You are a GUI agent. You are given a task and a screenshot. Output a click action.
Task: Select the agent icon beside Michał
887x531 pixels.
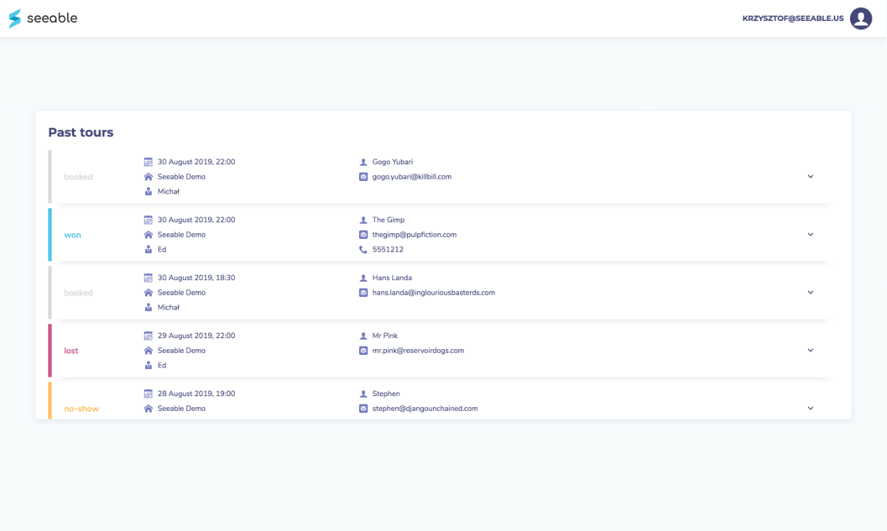(149, 191)
